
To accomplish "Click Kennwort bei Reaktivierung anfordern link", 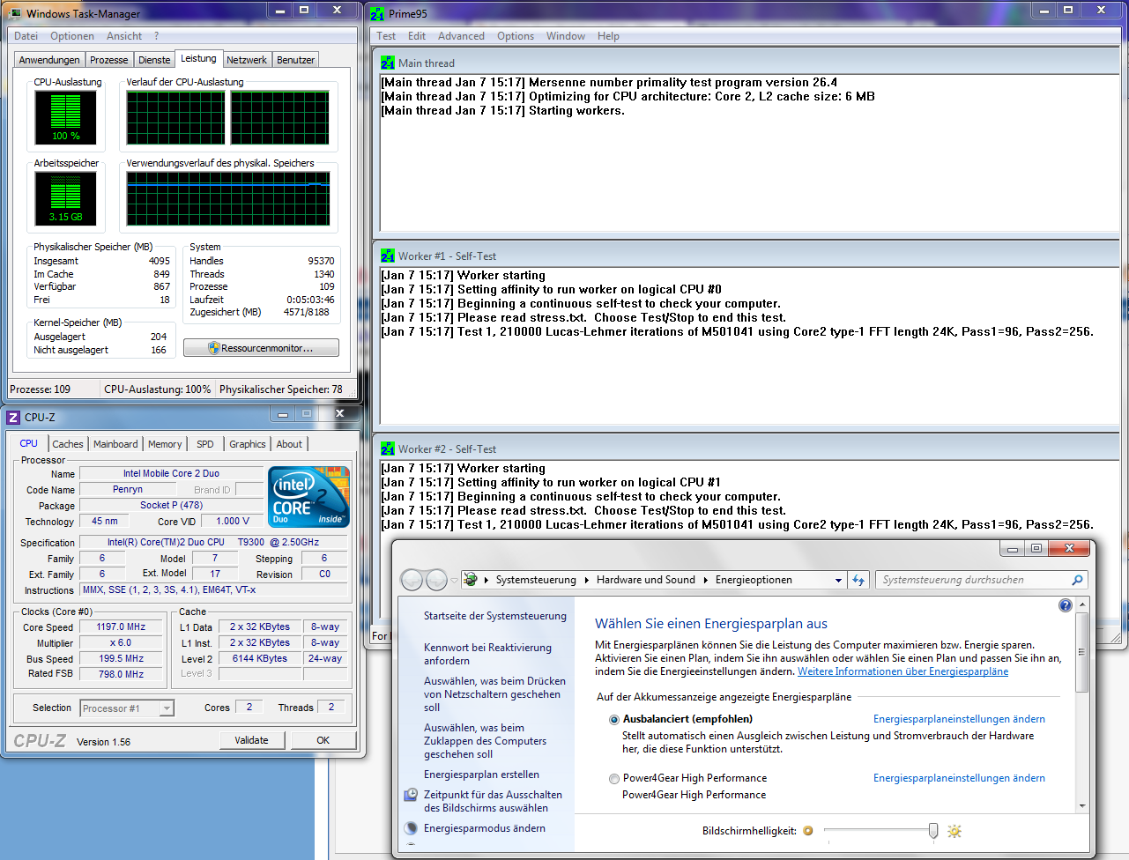I will (487, 654).
